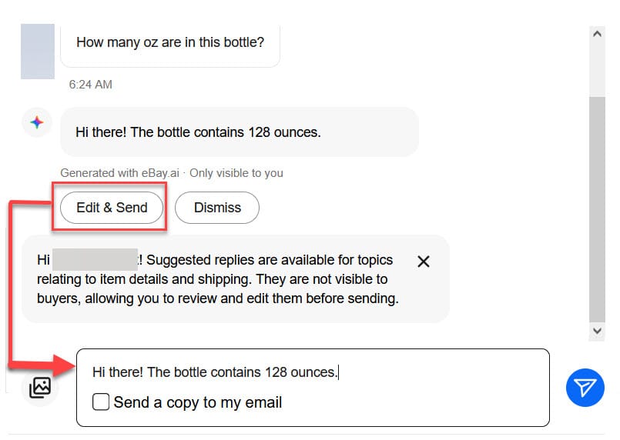620x440 pixels.
Task: Dismiss the AI suggested reply
Action: coord(217,208)
